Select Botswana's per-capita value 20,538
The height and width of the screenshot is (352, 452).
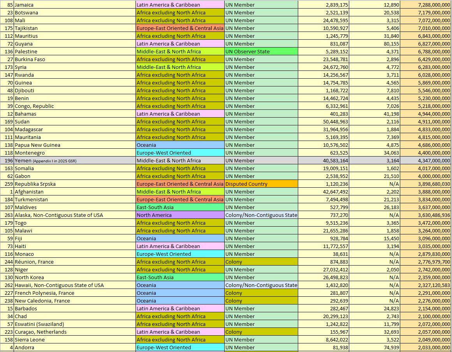pyautogui.click(x=375, y=13)
